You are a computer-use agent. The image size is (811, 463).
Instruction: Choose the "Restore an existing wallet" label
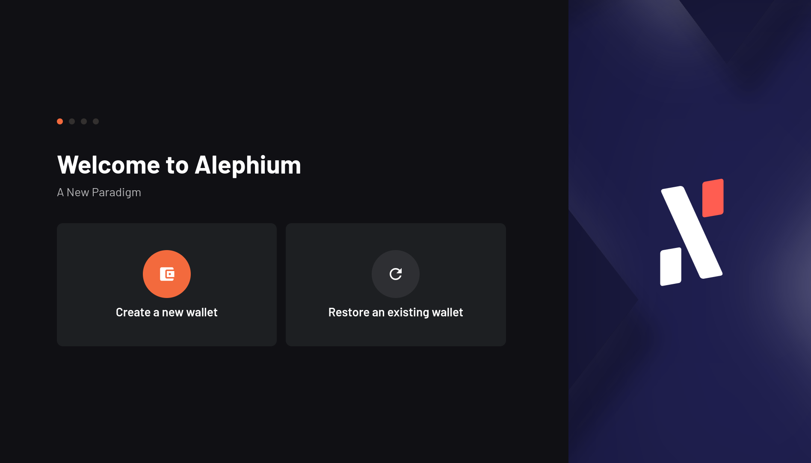(x=396, y=313)
